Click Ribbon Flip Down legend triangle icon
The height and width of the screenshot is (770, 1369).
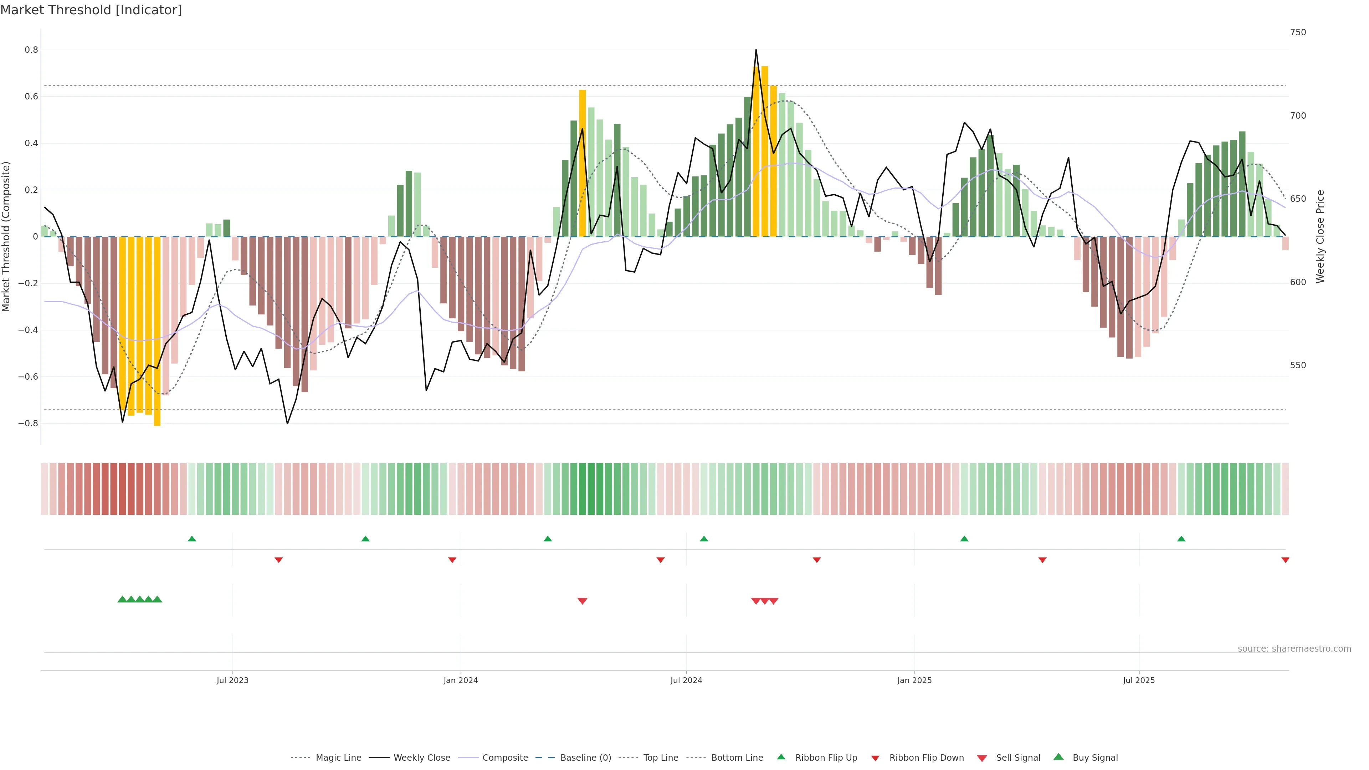click(x=875, y=758)
